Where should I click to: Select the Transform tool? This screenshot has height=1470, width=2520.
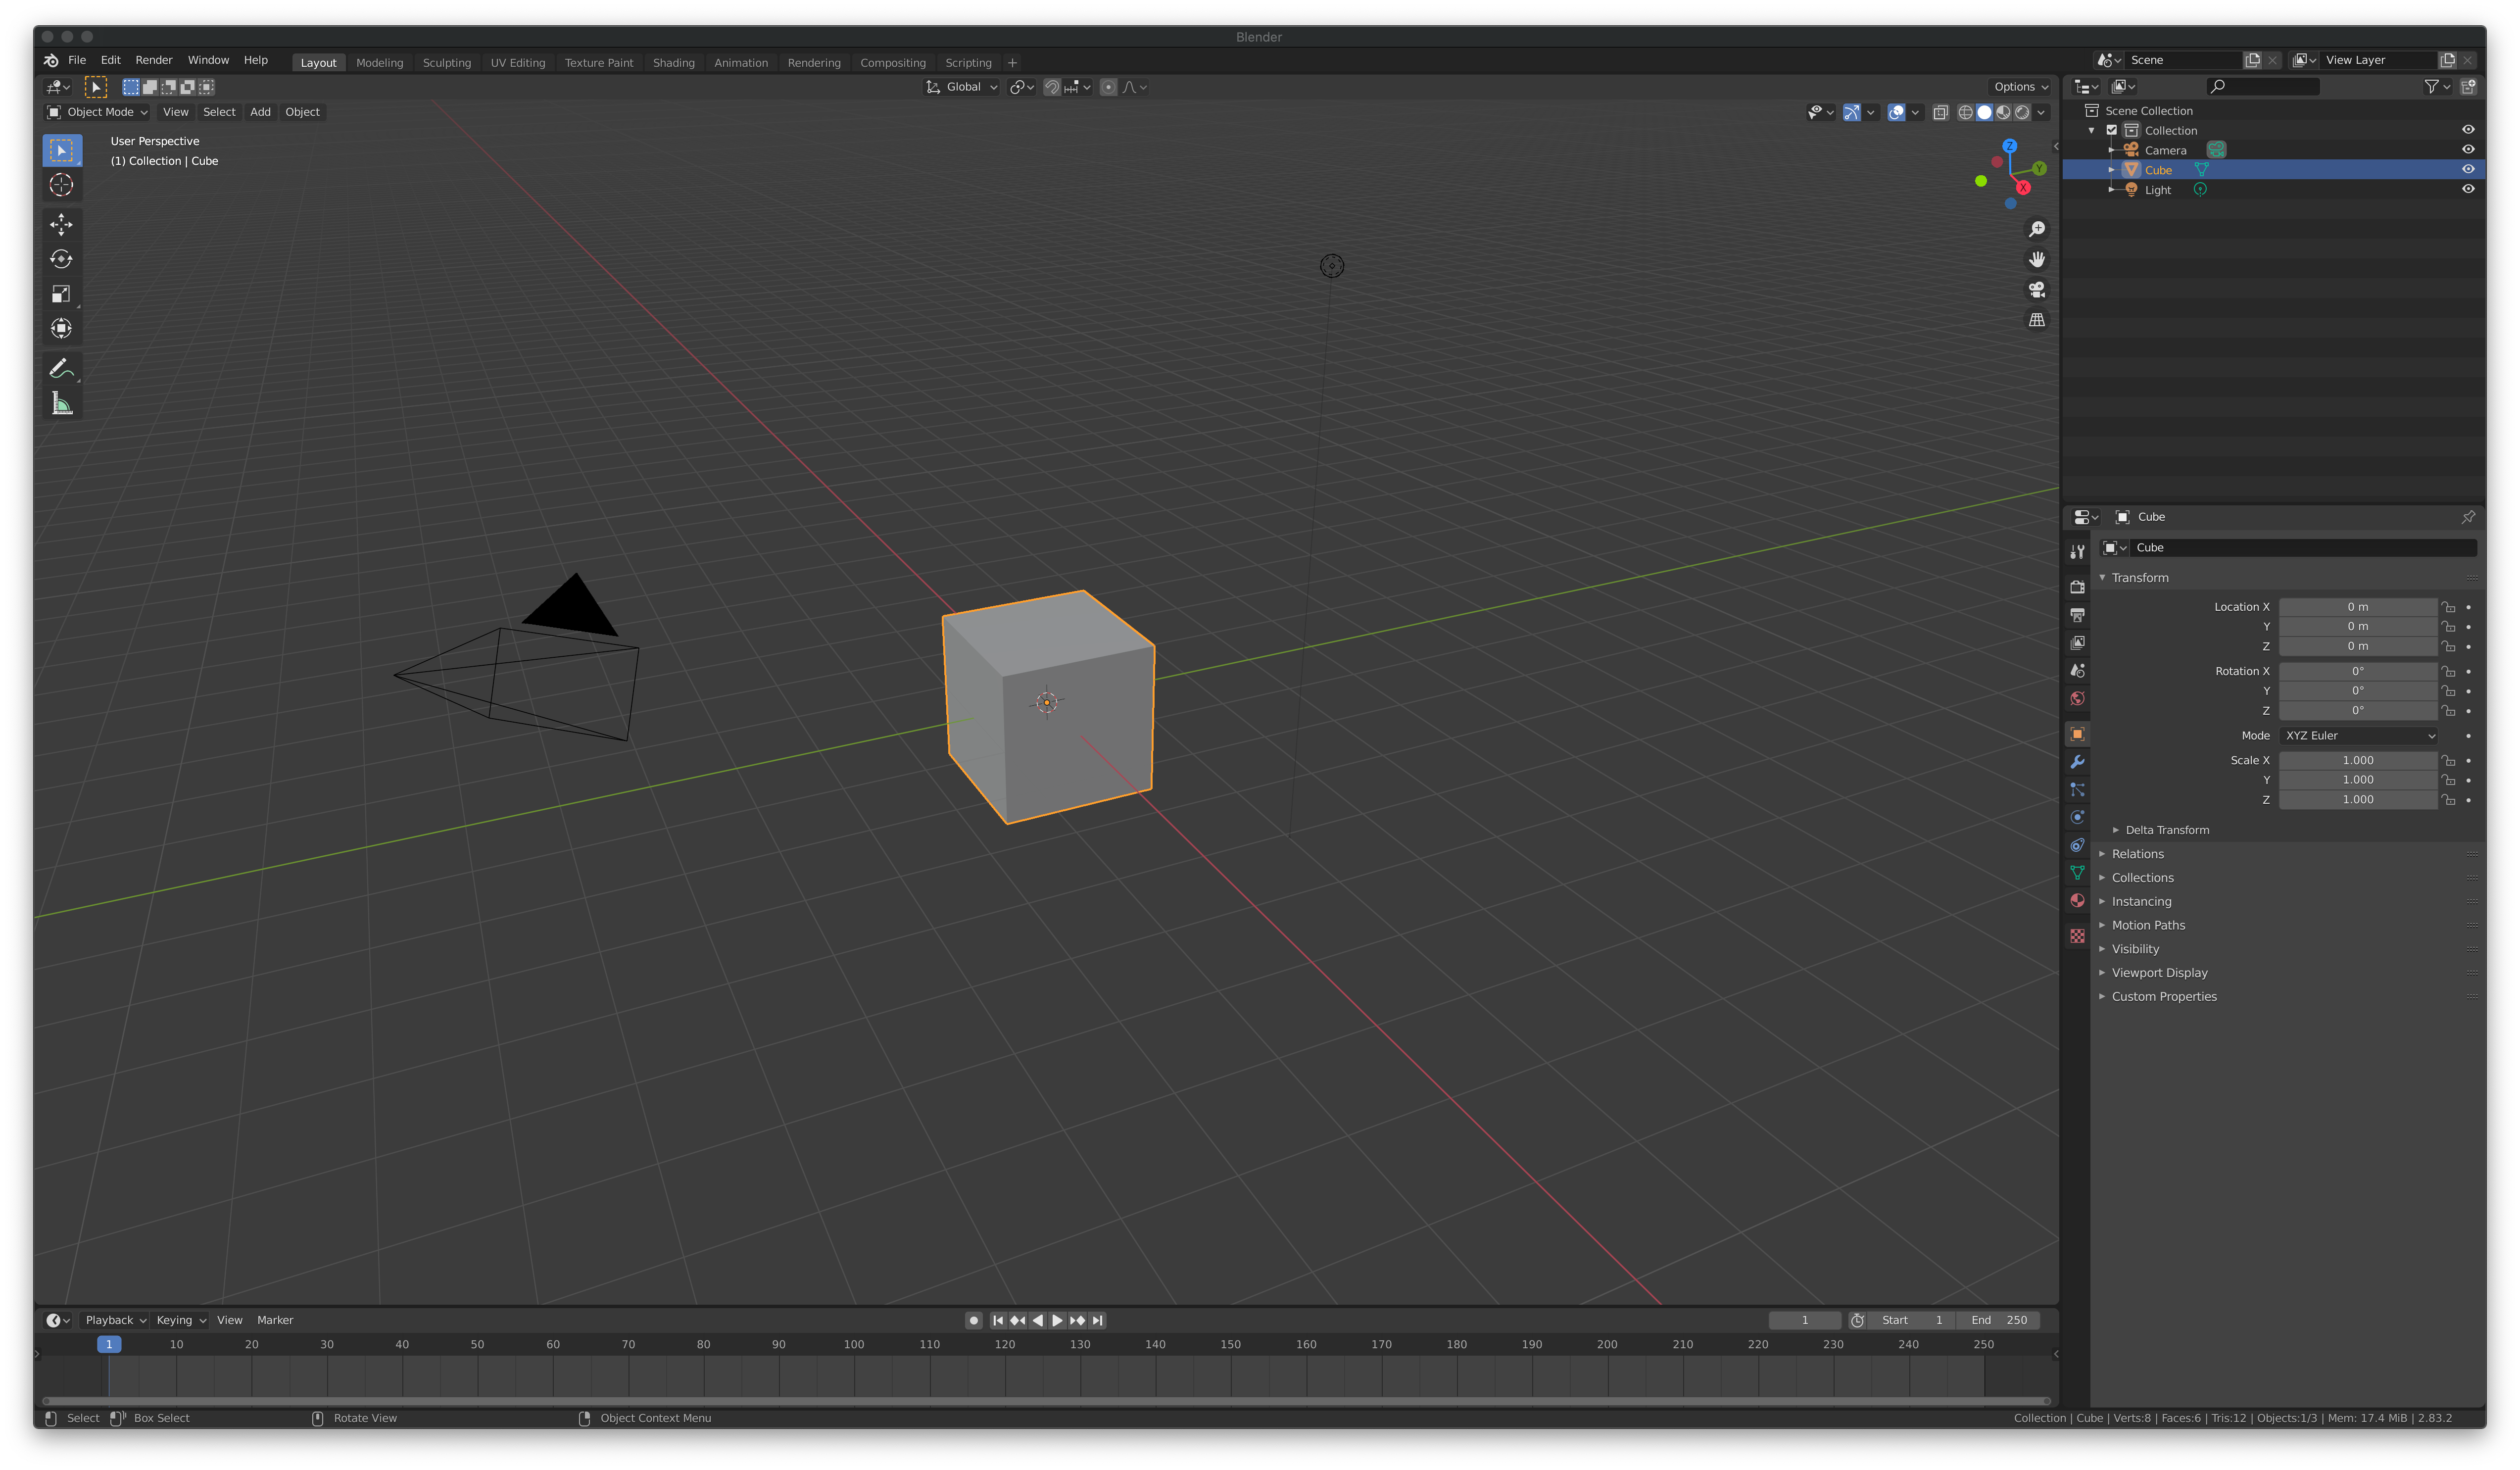pyautogui.click(x=62, y=329)
